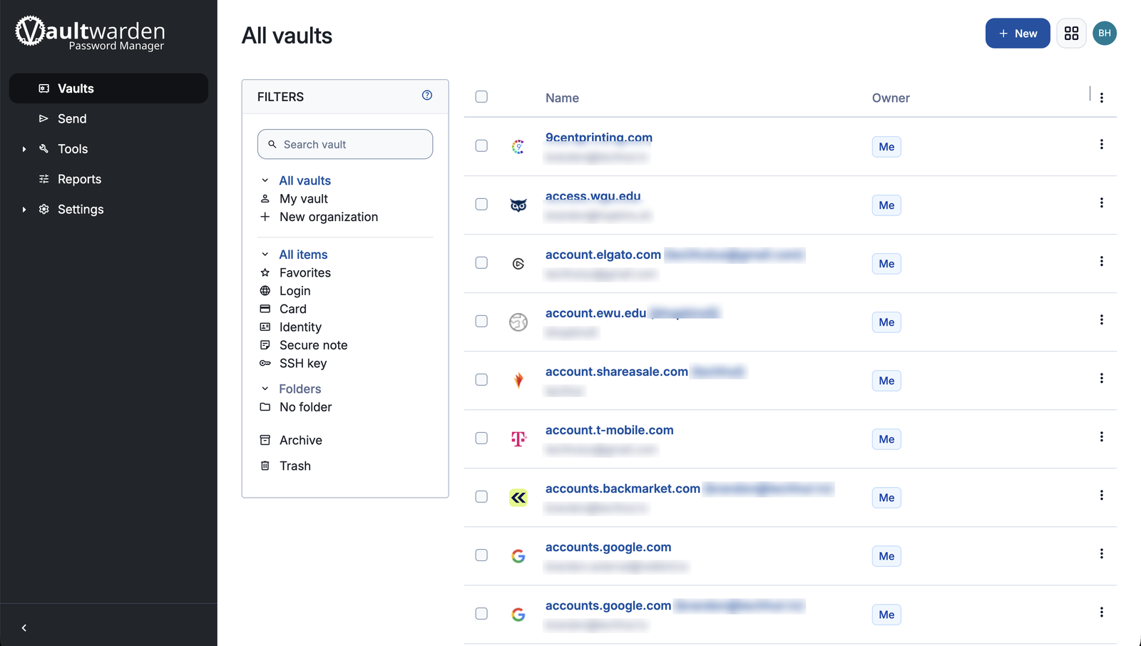Image resolution: width=1141 pixels, height=646 pixels.
Task: Select the account.t-mobile.com checkbox
Action: point(481,438)
